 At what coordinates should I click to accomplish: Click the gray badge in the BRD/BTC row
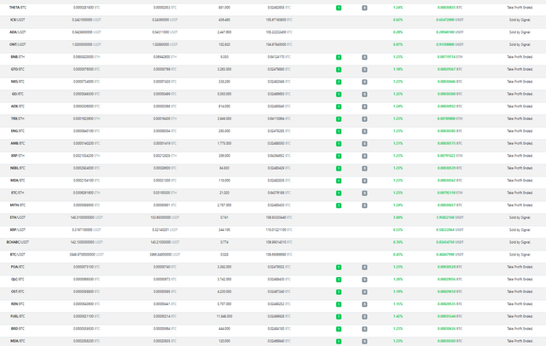click(364, 329)
